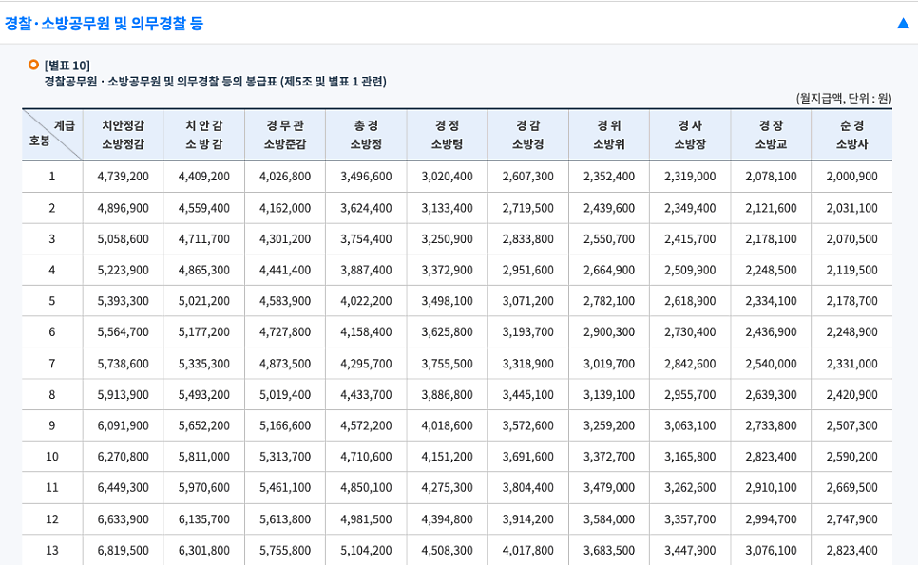Select the cell 6,091,900 in row 9
918x565 pixels.
[123, 425]
